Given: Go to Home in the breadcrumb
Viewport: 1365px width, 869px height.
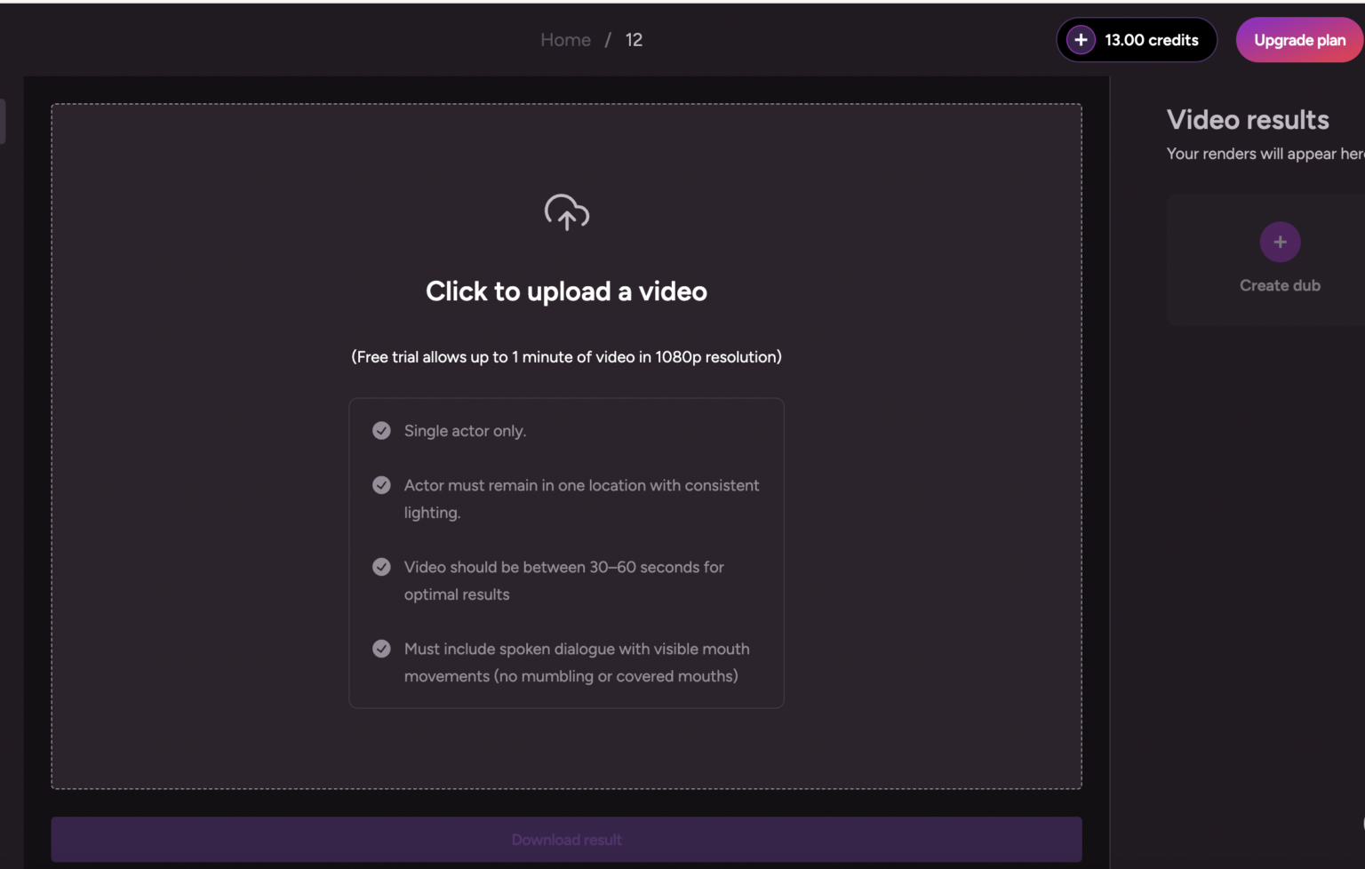Looking at the screenshot, I should (x=565, y=40).
